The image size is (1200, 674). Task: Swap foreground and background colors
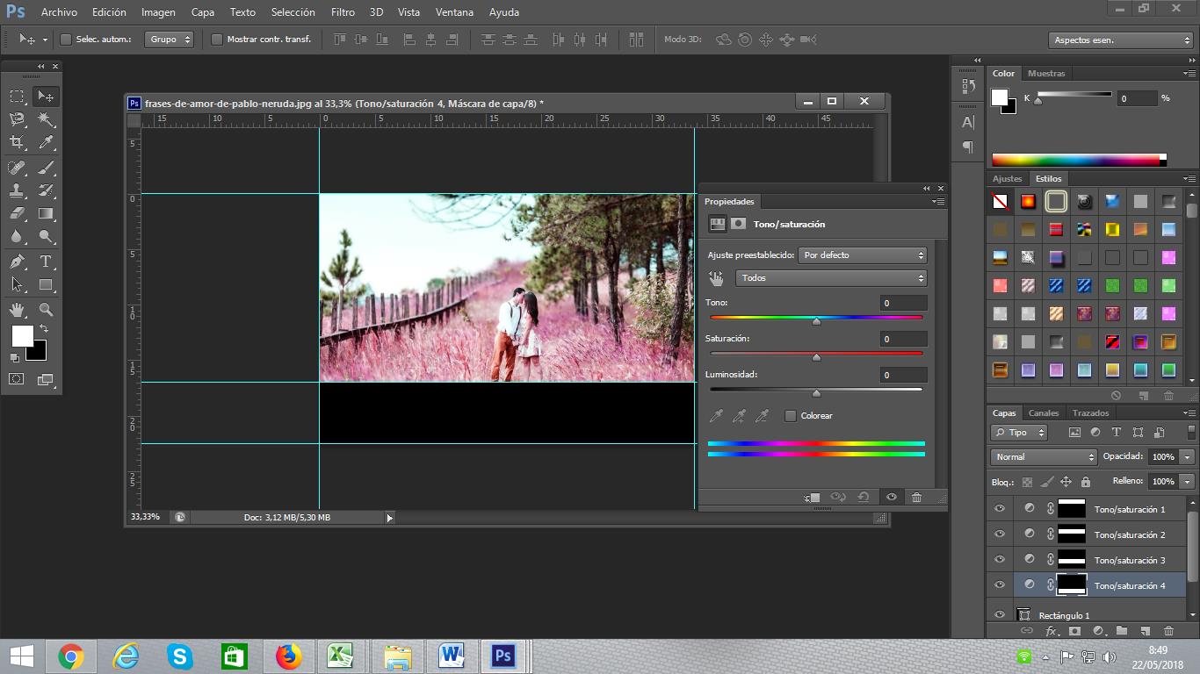tap(43, 328)
